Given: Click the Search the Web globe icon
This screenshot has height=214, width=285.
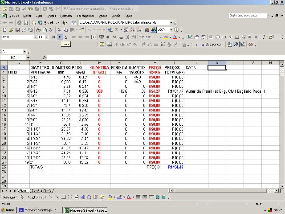Looking at the screenshot, I should 40,23.
